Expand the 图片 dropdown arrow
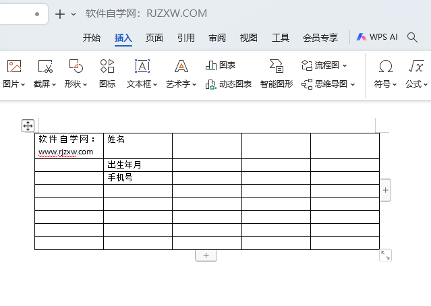This screenshot has width=431, height=306. point(23,85)
